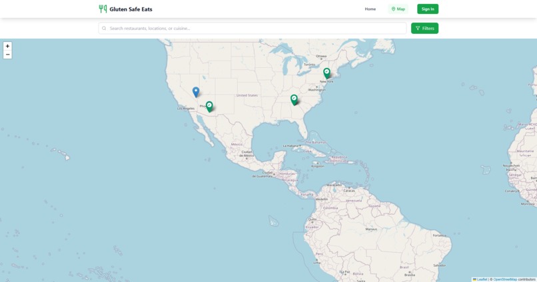This screenshot has width=537, height=282.
Task: Select the Map nav item
Action: [x=398, y=9]
